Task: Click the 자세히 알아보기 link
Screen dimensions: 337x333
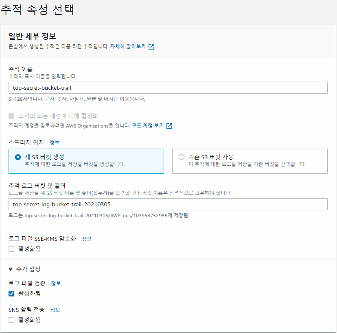Action: 128,46
